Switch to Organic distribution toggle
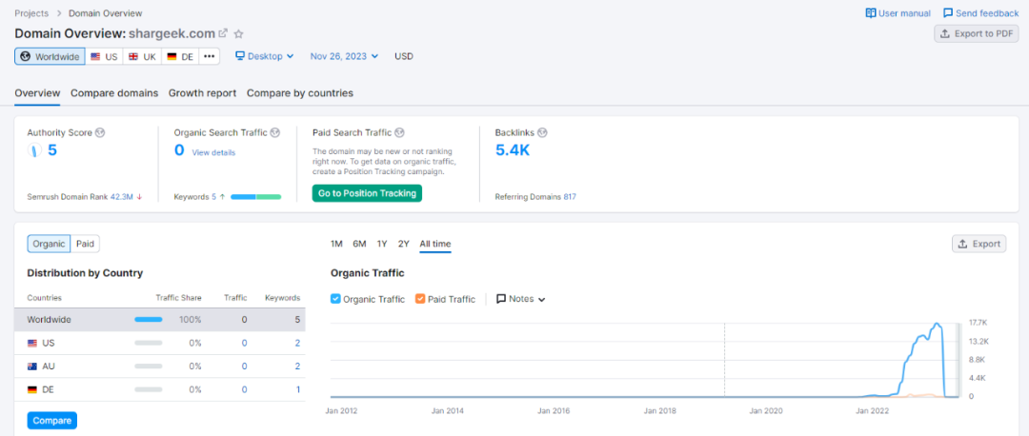The height and width of the screenshot is (436, 1029). 50,244
